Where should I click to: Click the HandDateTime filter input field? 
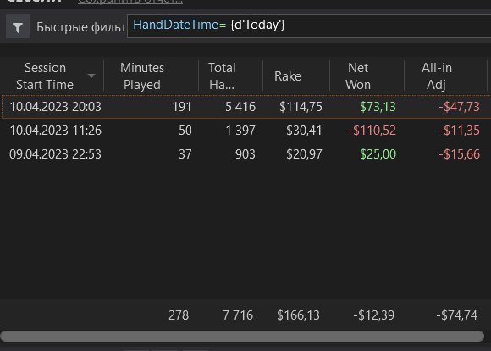(309, 26)
